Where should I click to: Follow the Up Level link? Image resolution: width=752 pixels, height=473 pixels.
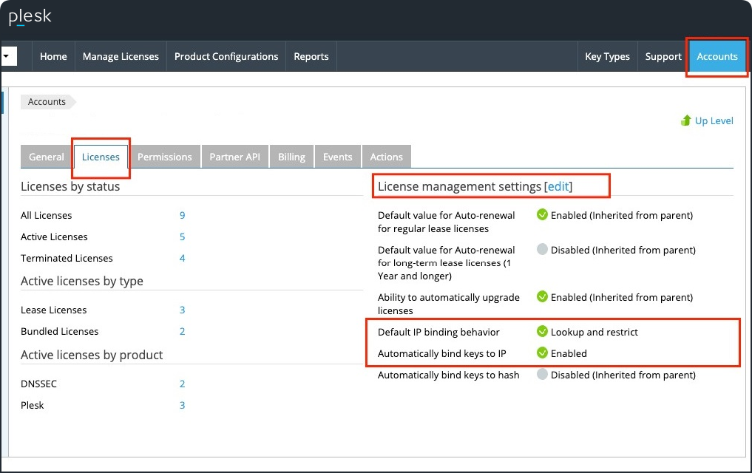click(x=714, y=120)
